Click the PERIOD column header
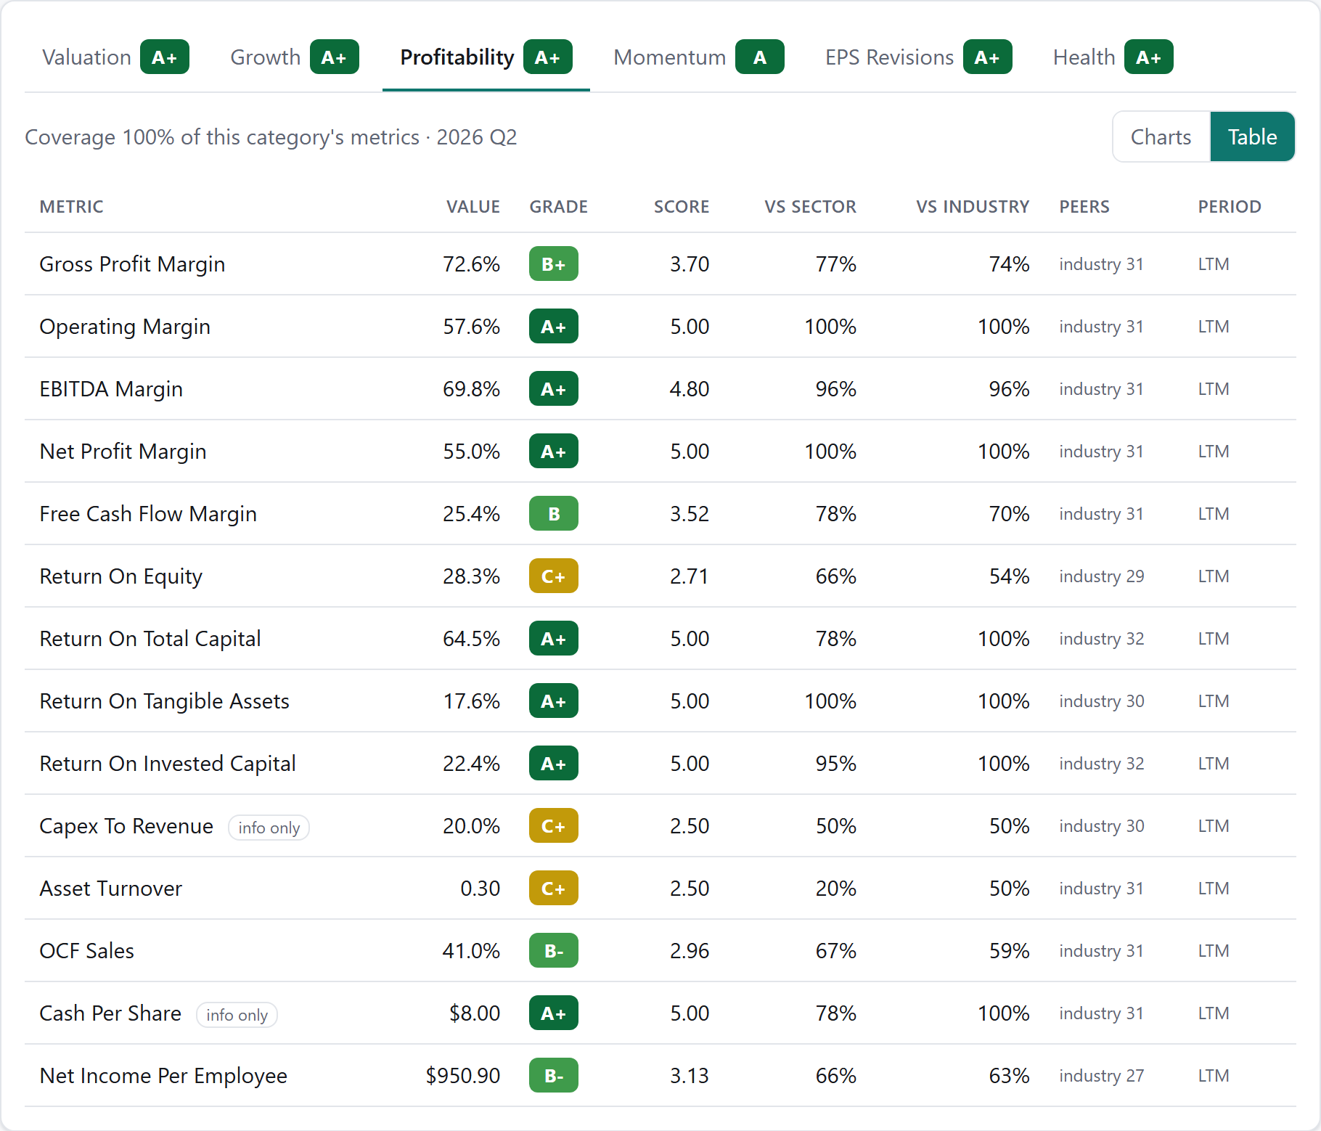This screenshot has width=1321, height=1131. (1230, 207)
